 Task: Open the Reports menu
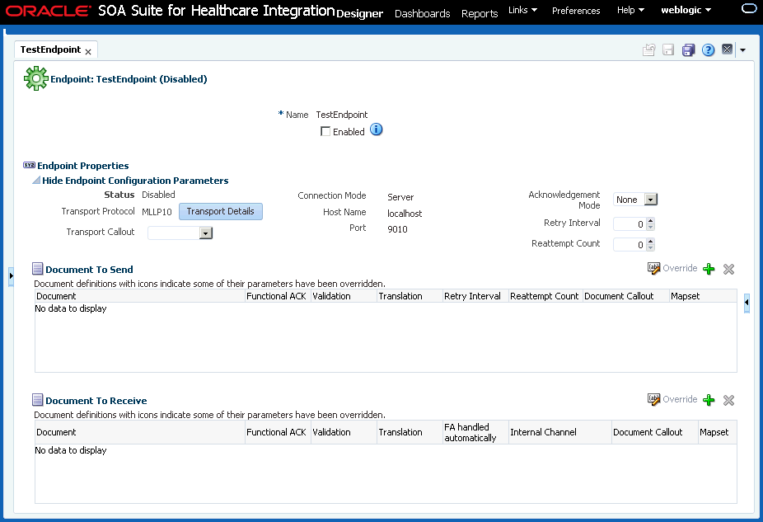coord(480,14)
